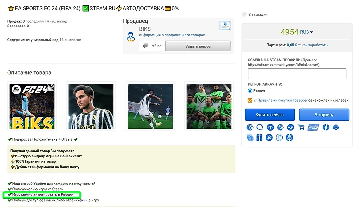Viewport: 358px width, 207px height.
Task: Click the В корзину button
Action: [x=324, y=115]
